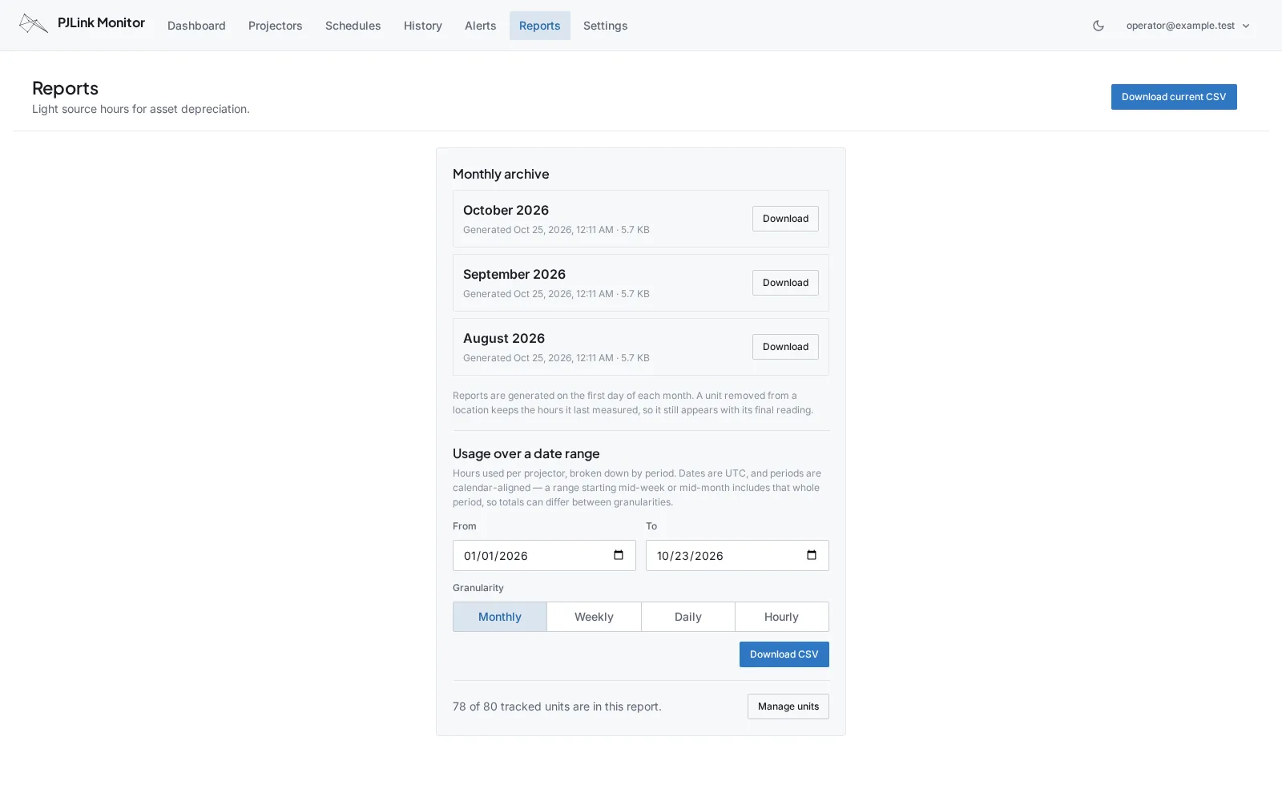Image resolution: width=1282 pixels, height=801 pixels.
Task: Click the October 2026 archive title
Action: coord(506,210)
